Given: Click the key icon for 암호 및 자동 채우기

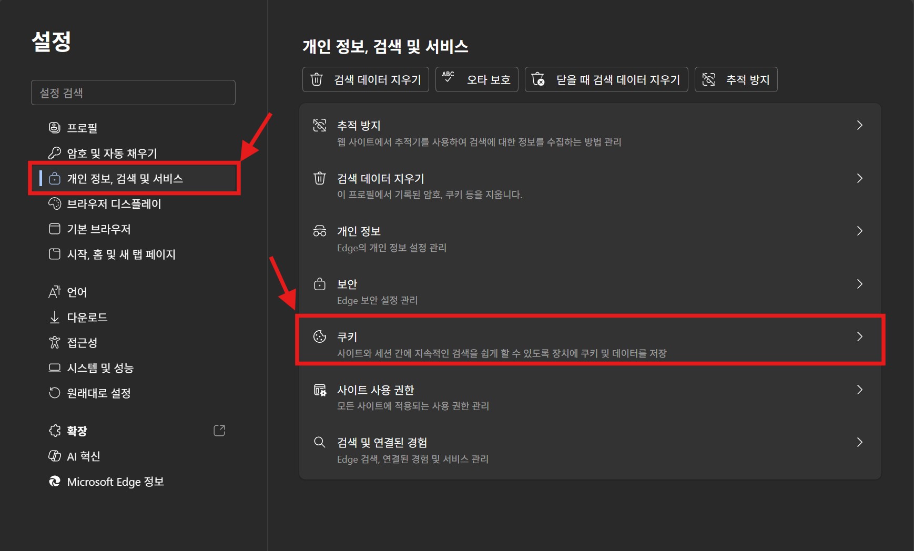Looking at the screenshot, I should pyautogui.click(x=54, y=153).
